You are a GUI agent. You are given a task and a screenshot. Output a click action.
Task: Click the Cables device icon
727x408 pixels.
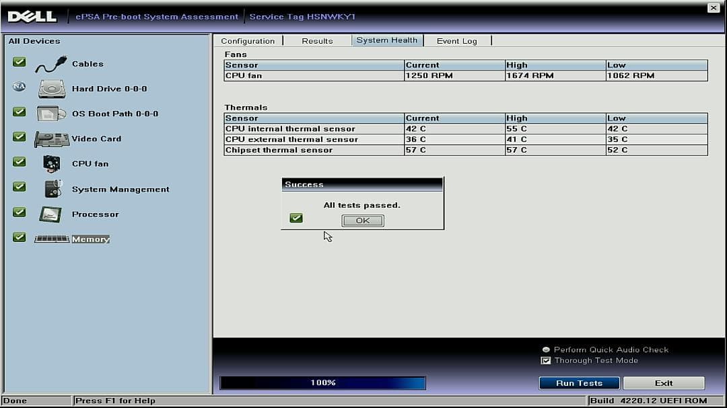pyautogui.click(x=50, y=65)
